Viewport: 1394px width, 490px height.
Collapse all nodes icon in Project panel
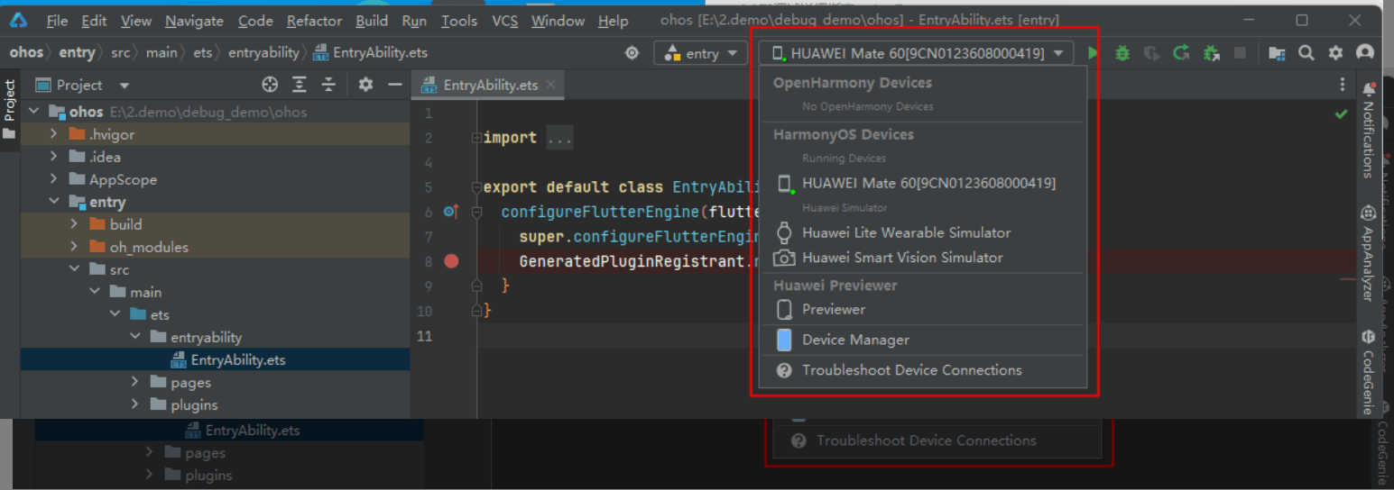pos(328,85)
